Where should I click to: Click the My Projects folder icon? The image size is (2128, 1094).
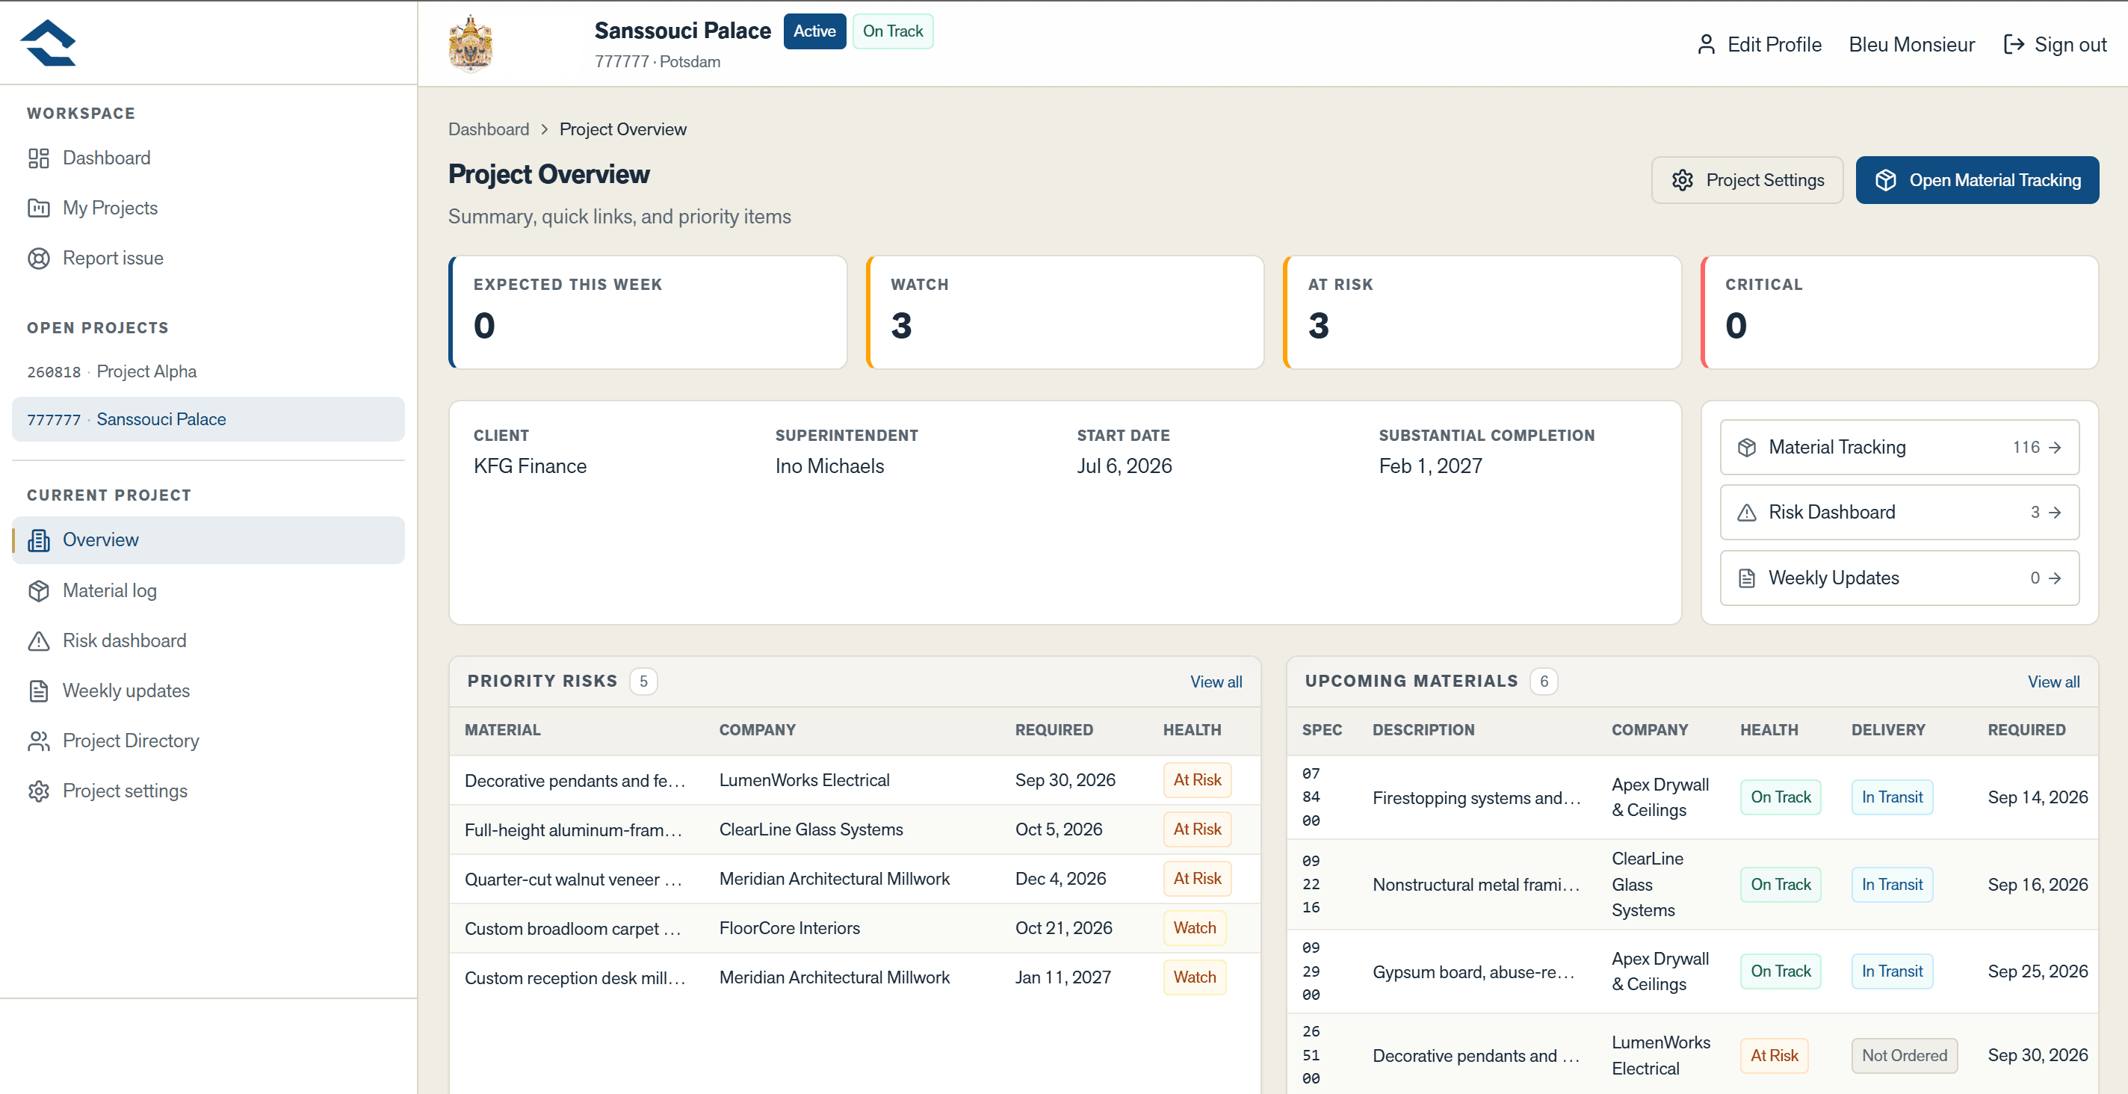tap(38, 208)
